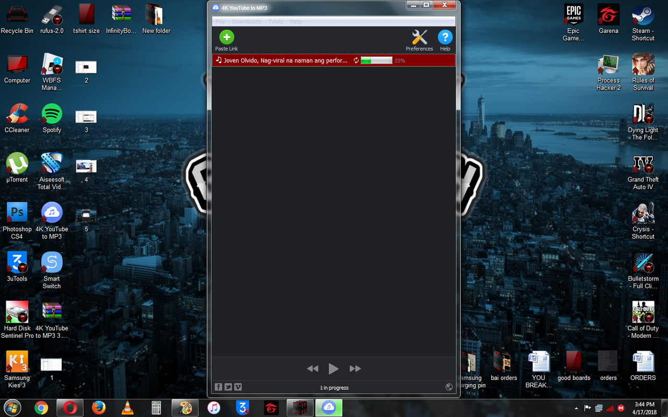The height and width of the screenshot is (417, 668).
Task: Select the Rules of Survival icon
Action: click(643, 72)
